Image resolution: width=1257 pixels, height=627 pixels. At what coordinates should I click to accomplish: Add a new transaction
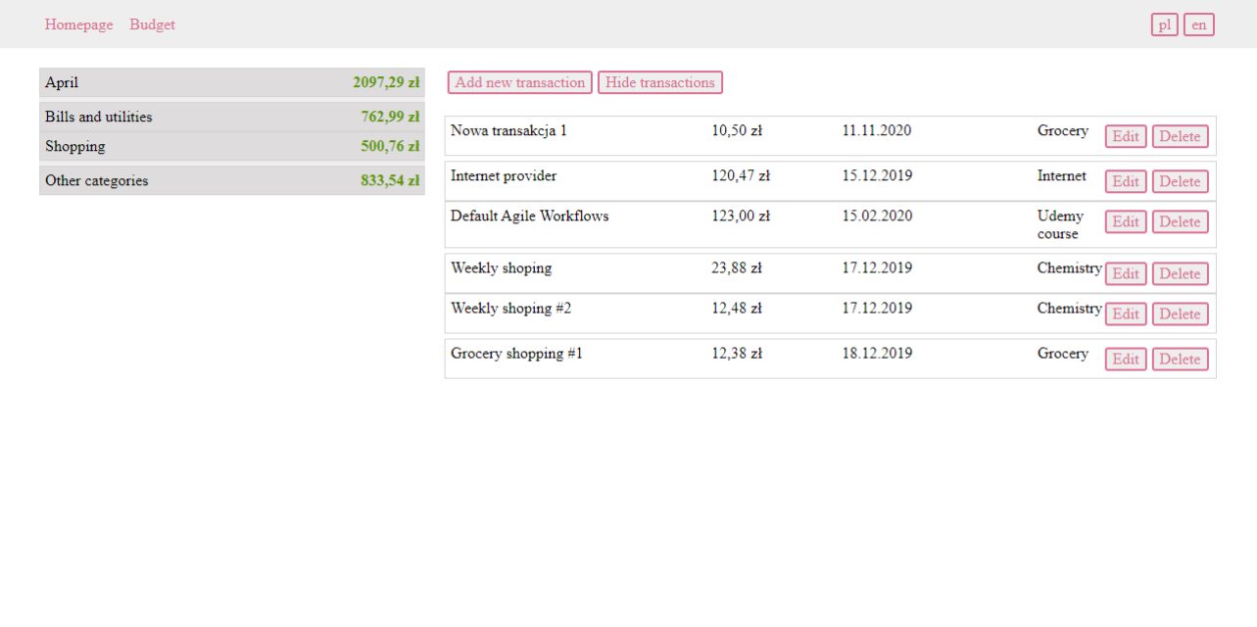click(x=519, y=82)
